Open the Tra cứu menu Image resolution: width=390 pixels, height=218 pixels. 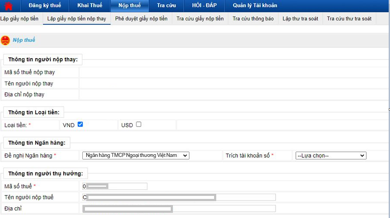pyautogui.click(x=166, y=6)
